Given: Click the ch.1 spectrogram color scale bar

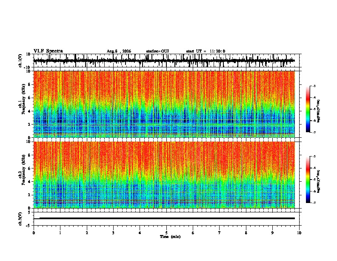Looking at the screenshot, I should click(308, 109).
